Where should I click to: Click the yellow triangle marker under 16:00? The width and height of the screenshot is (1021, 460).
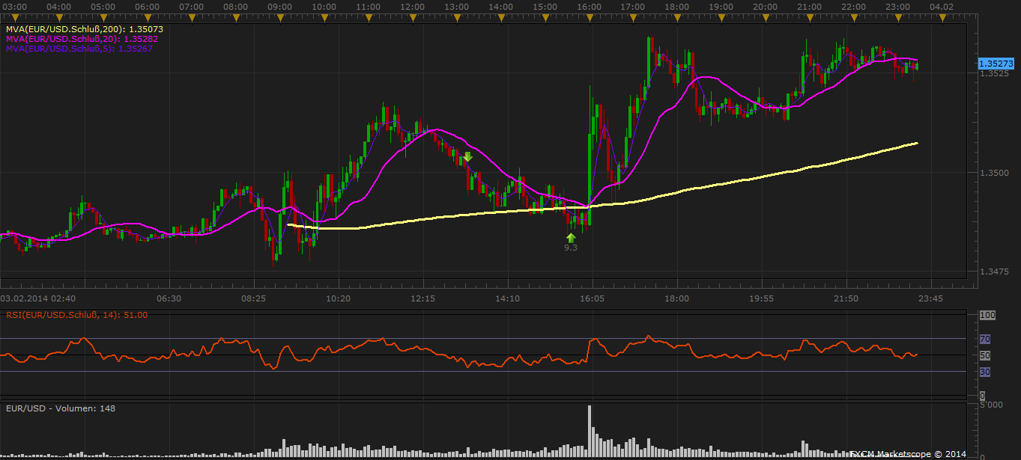(x=590, y=16)
